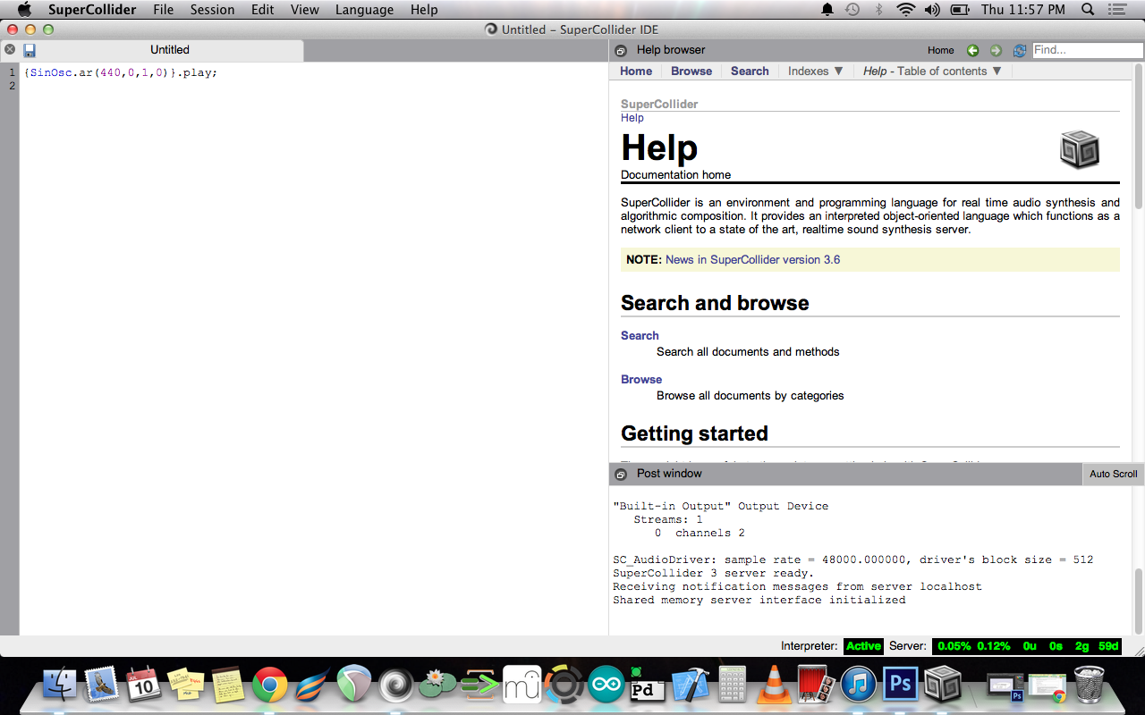Screen dimensions: 1145x715
Task: Open the File menu
Action: pyautogui.click(x=163, y=10)
